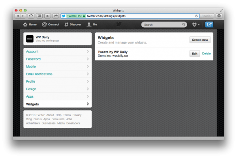237x158 pixels.
Task: Open Email notifications settings
Action: (x=57, y=74)
